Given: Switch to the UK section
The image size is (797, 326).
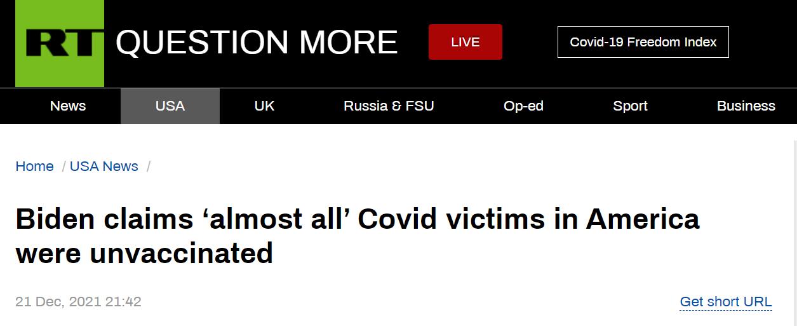Looking at the screenshot, I should pos(264,106).
